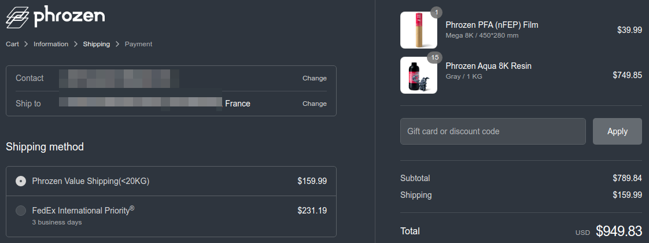The image size is (649, 243).
Task: Click the quantity badge on PFA Film
Action: click(436, 12)
